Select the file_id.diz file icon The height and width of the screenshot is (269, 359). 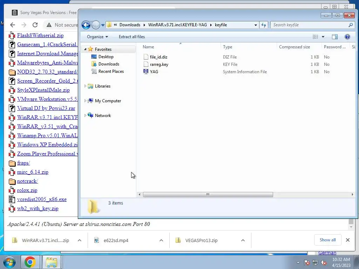pos(146,57)
